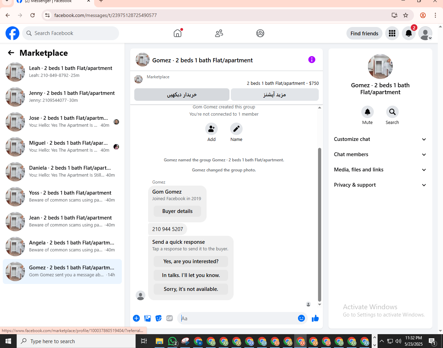The height and width of the screenshot is (348, 443).
Task: Click the Add member icon
Action: pyautogui.click(x=211, y=129)
